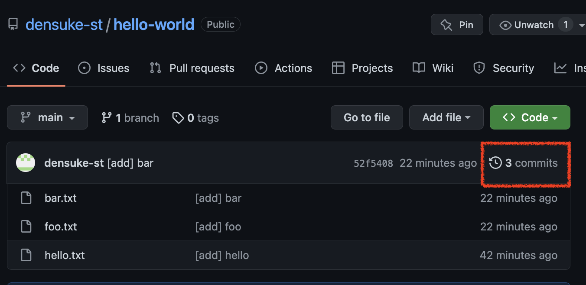This screenshot has height=285, width=586.
Task: Click the densuke-st avatar in latest commit row
Action: point(26,163)
